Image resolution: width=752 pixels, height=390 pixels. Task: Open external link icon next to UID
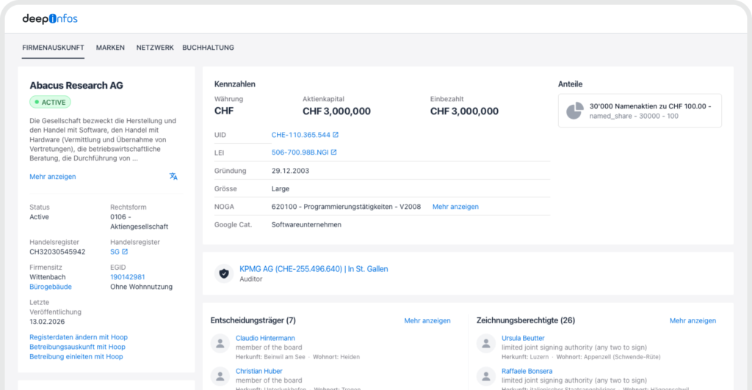point(336,135)
